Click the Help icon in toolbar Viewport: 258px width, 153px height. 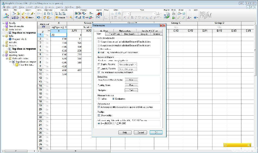pyautogui.click(x=196, y=17)
